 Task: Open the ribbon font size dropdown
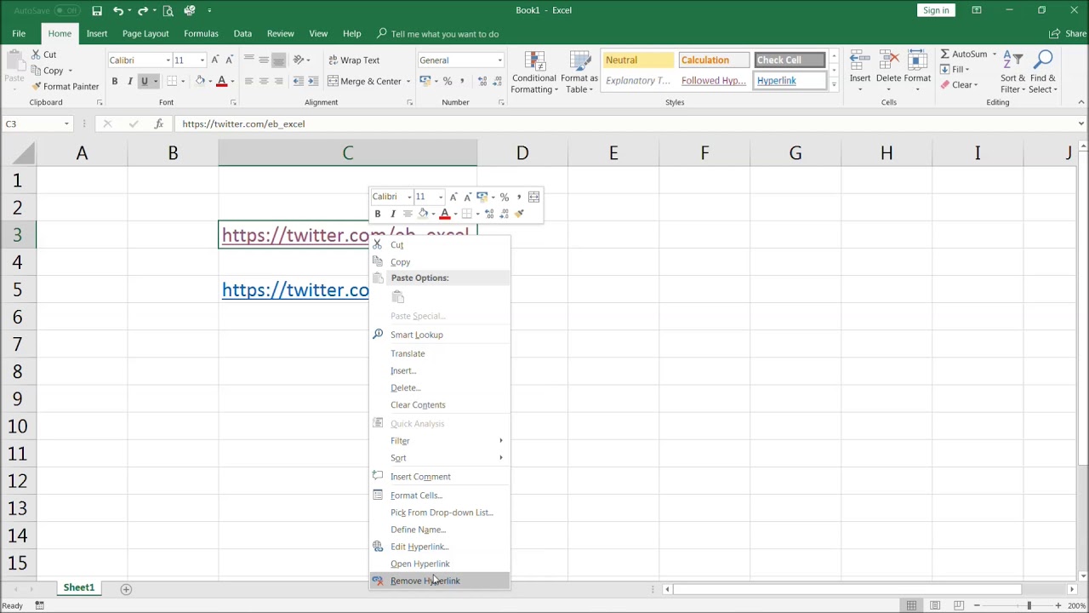(x=202, y=60)
